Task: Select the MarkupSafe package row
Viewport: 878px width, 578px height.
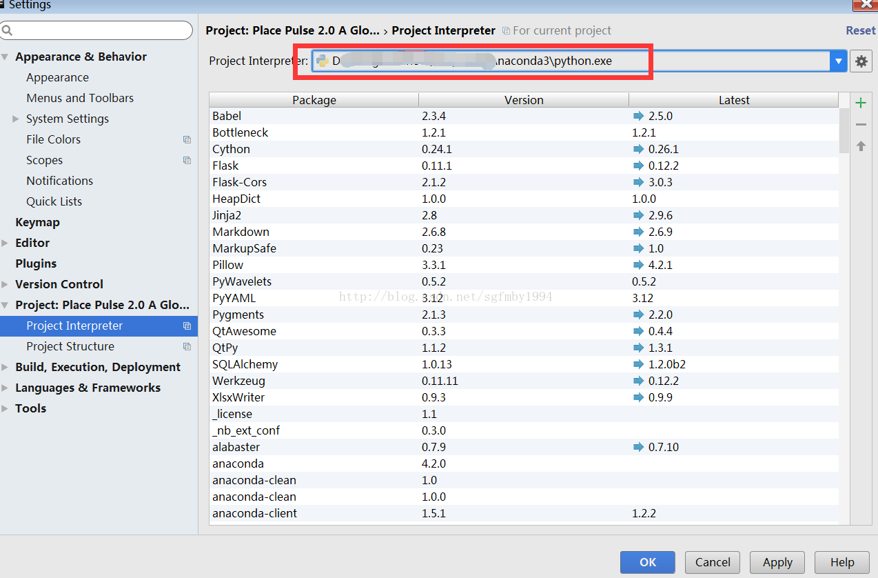Action: click(x=524, y=248)
